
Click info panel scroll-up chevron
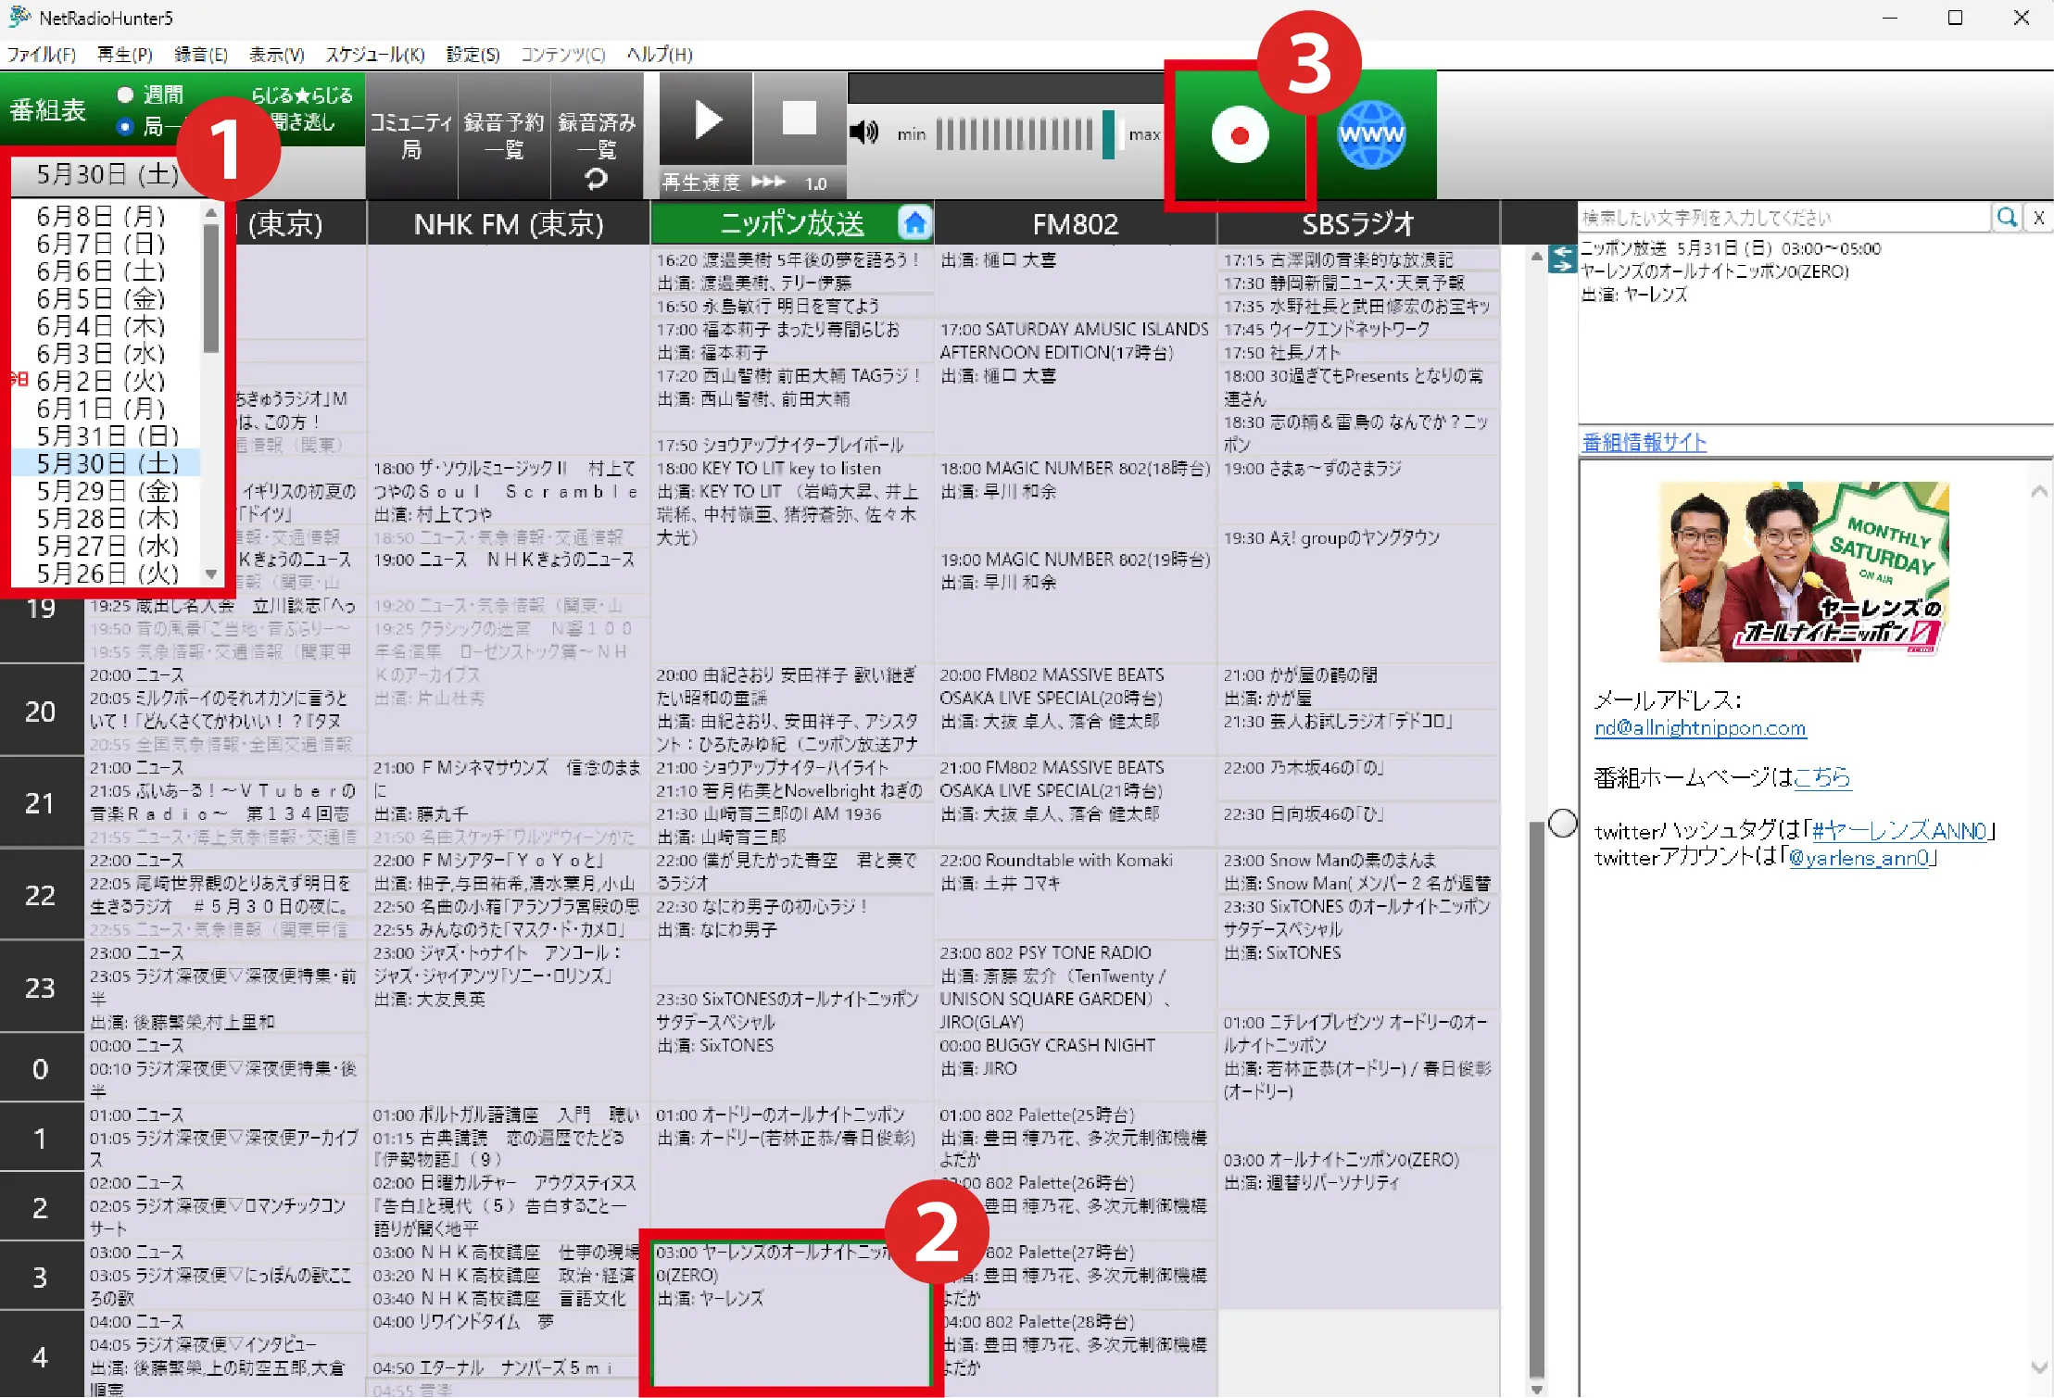pyautogui.click(x=2039, y=493)
